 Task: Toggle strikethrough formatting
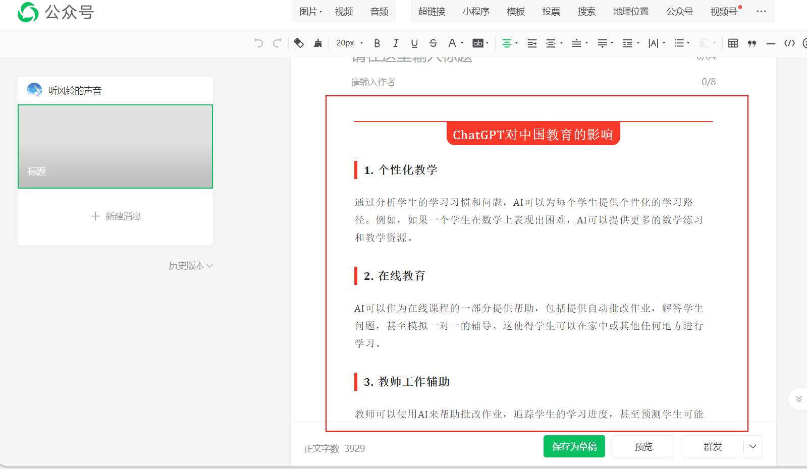click(433, 43)
